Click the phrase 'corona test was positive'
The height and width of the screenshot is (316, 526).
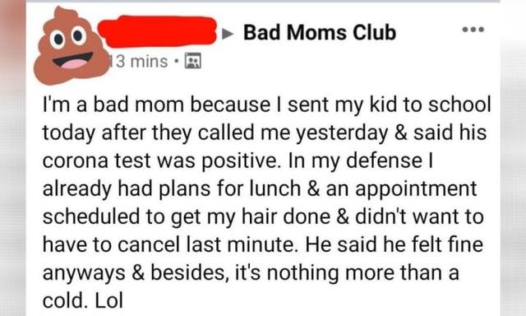click(163, 160)
